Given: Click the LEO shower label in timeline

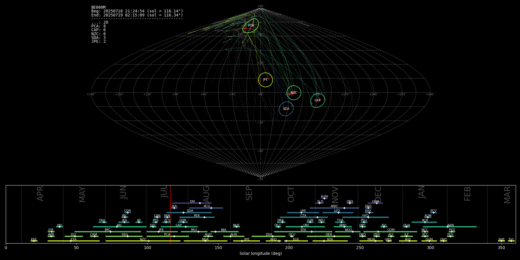Looking at the screenshot, I should click(337, 211).
